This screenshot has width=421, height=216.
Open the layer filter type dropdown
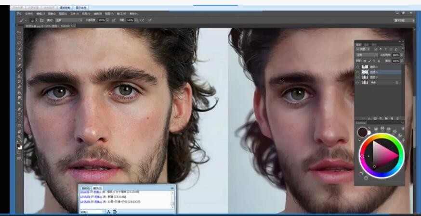(363, 50)
